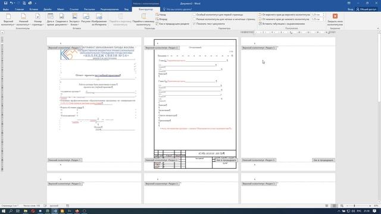This screenshot has height=214, width=381.
Task: Jump to previous section with Назад
Action: tap(161, 14)
